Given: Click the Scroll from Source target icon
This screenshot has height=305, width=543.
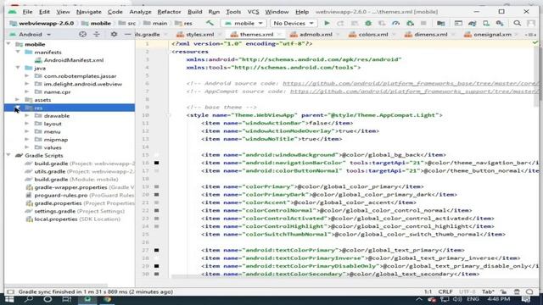Looking at the screenshot, I should tap(82, 34).
